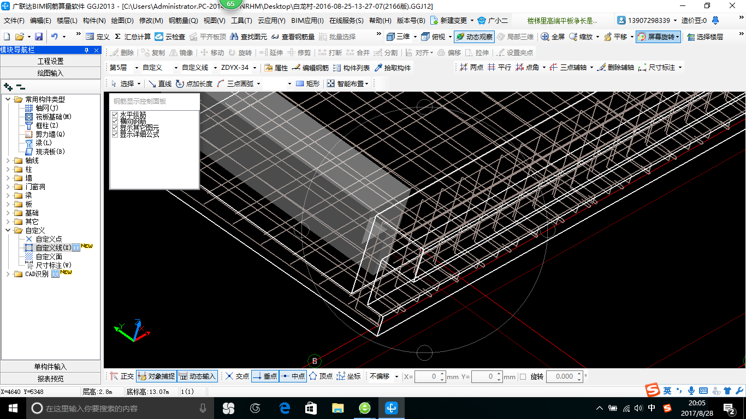Click the undo arrow icon
This screenshot has width=746, height=419.
point(54,37)
